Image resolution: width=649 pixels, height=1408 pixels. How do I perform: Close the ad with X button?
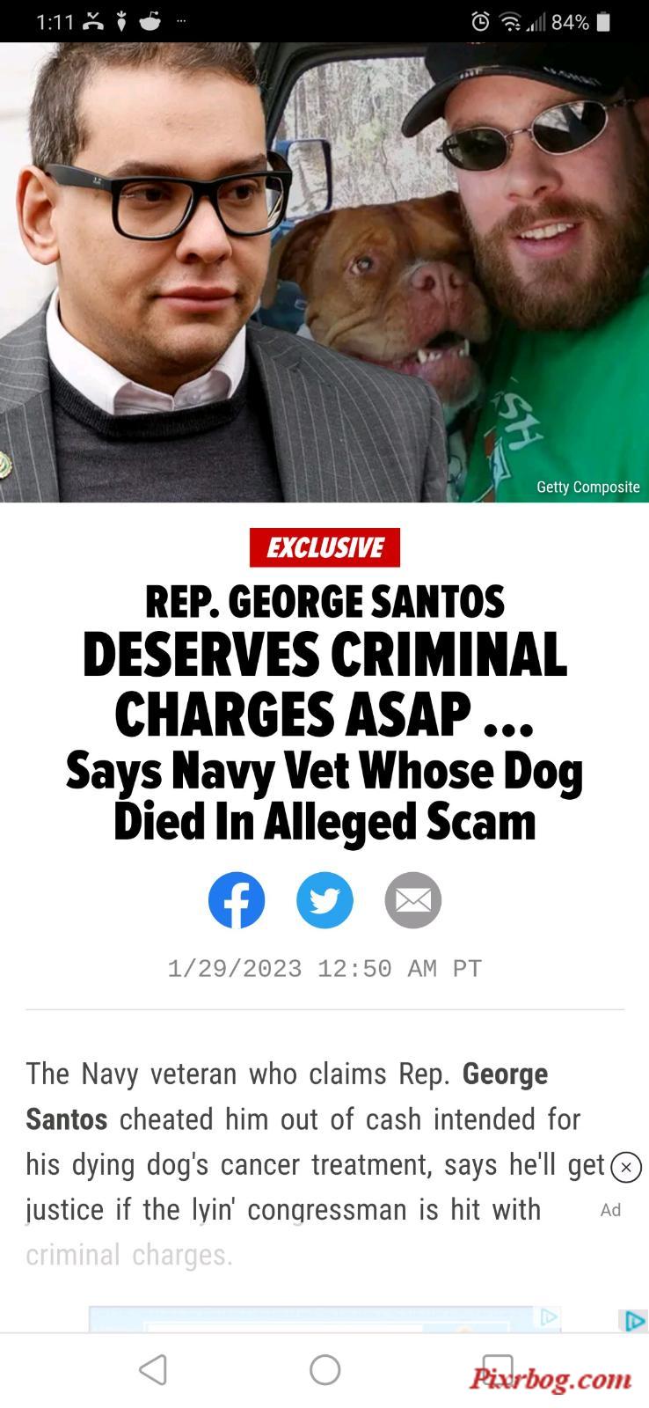[625, 1168]
